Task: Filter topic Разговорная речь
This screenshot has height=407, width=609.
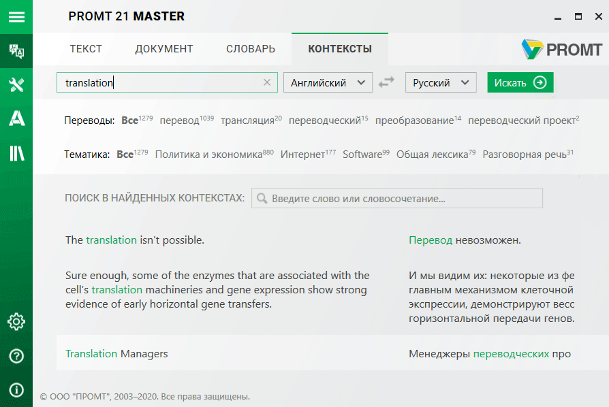Action: (x=528, y=154)
